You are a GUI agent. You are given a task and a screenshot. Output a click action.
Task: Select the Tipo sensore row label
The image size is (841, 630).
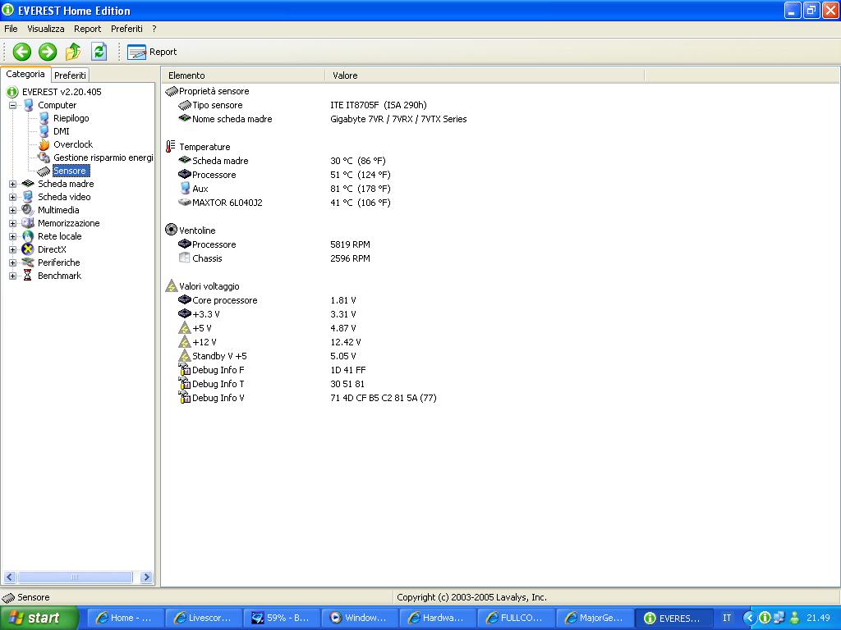click(217, 106)
